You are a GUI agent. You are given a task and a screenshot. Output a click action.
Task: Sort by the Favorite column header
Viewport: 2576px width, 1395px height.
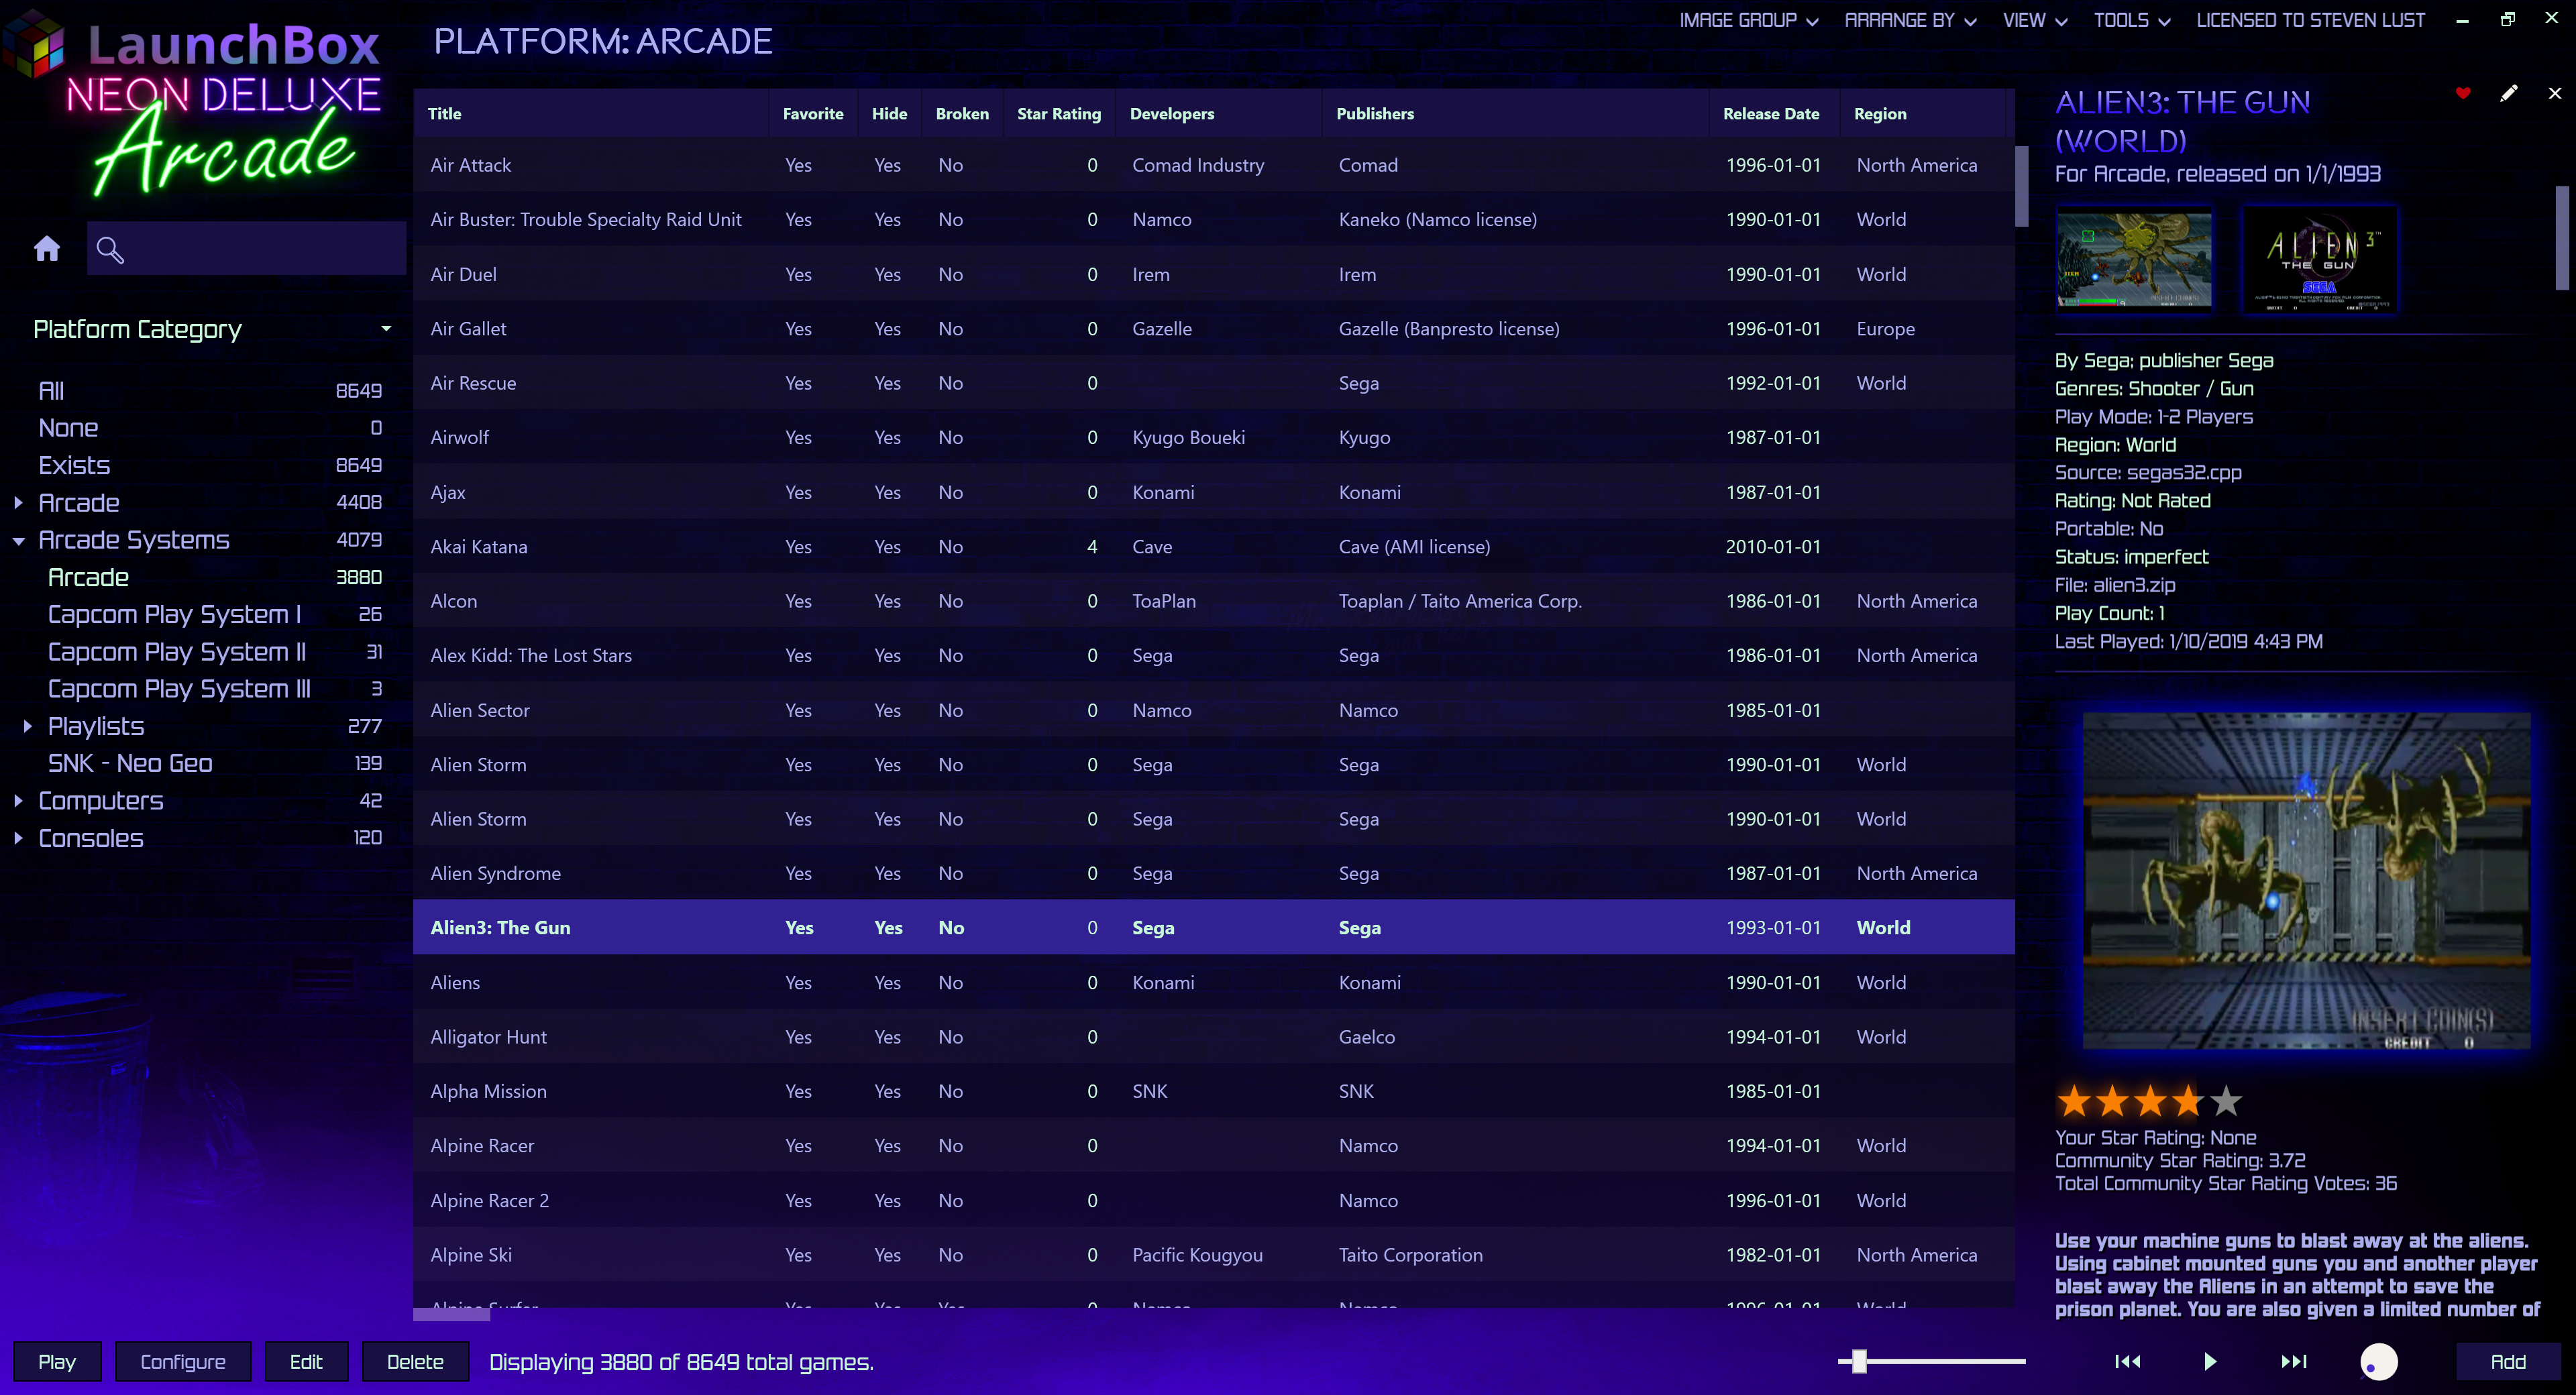click(x=813, y=113)
